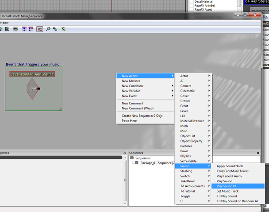This screenshot has height=212, width=269.
Task: Toggle the curved connections toolbar button
Action: click(x=40, y=29)
